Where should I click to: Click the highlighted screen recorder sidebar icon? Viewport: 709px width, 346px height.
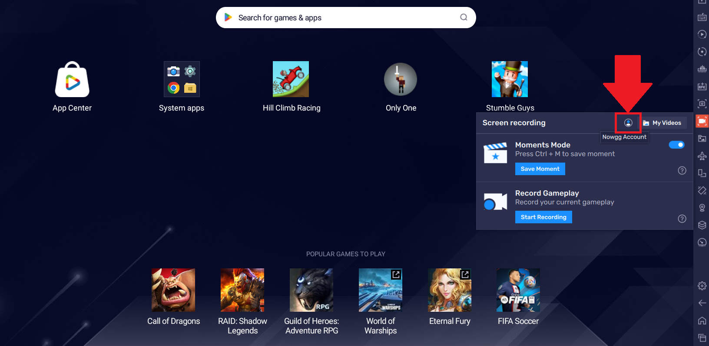pyautogui.click(x=702, y=121)
